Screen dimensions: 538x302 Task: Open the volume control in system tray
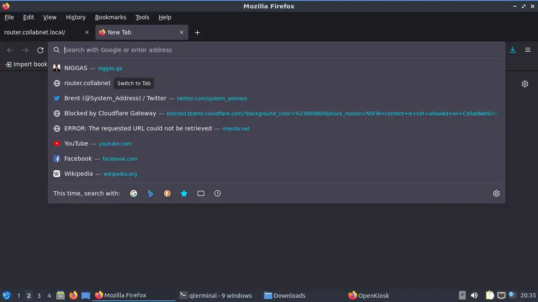pos(474,295)
